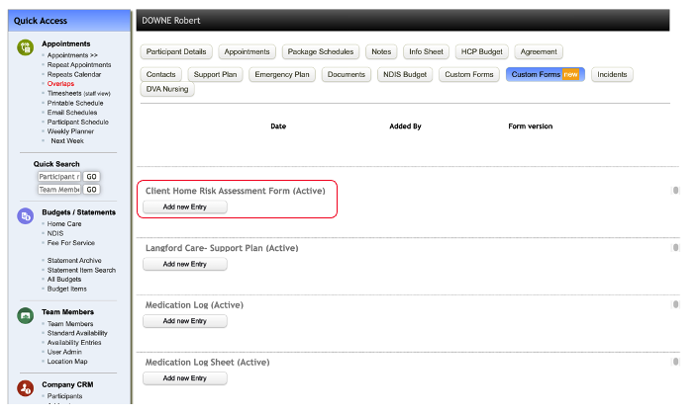Open Weekly Planner link

[x=70, y=131]
